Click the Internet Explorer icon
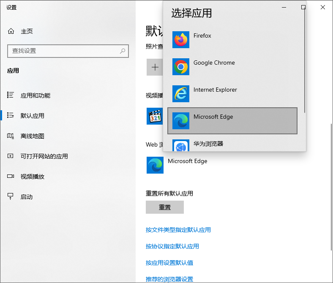The image size is (333, 283). (x=181, y=94)
